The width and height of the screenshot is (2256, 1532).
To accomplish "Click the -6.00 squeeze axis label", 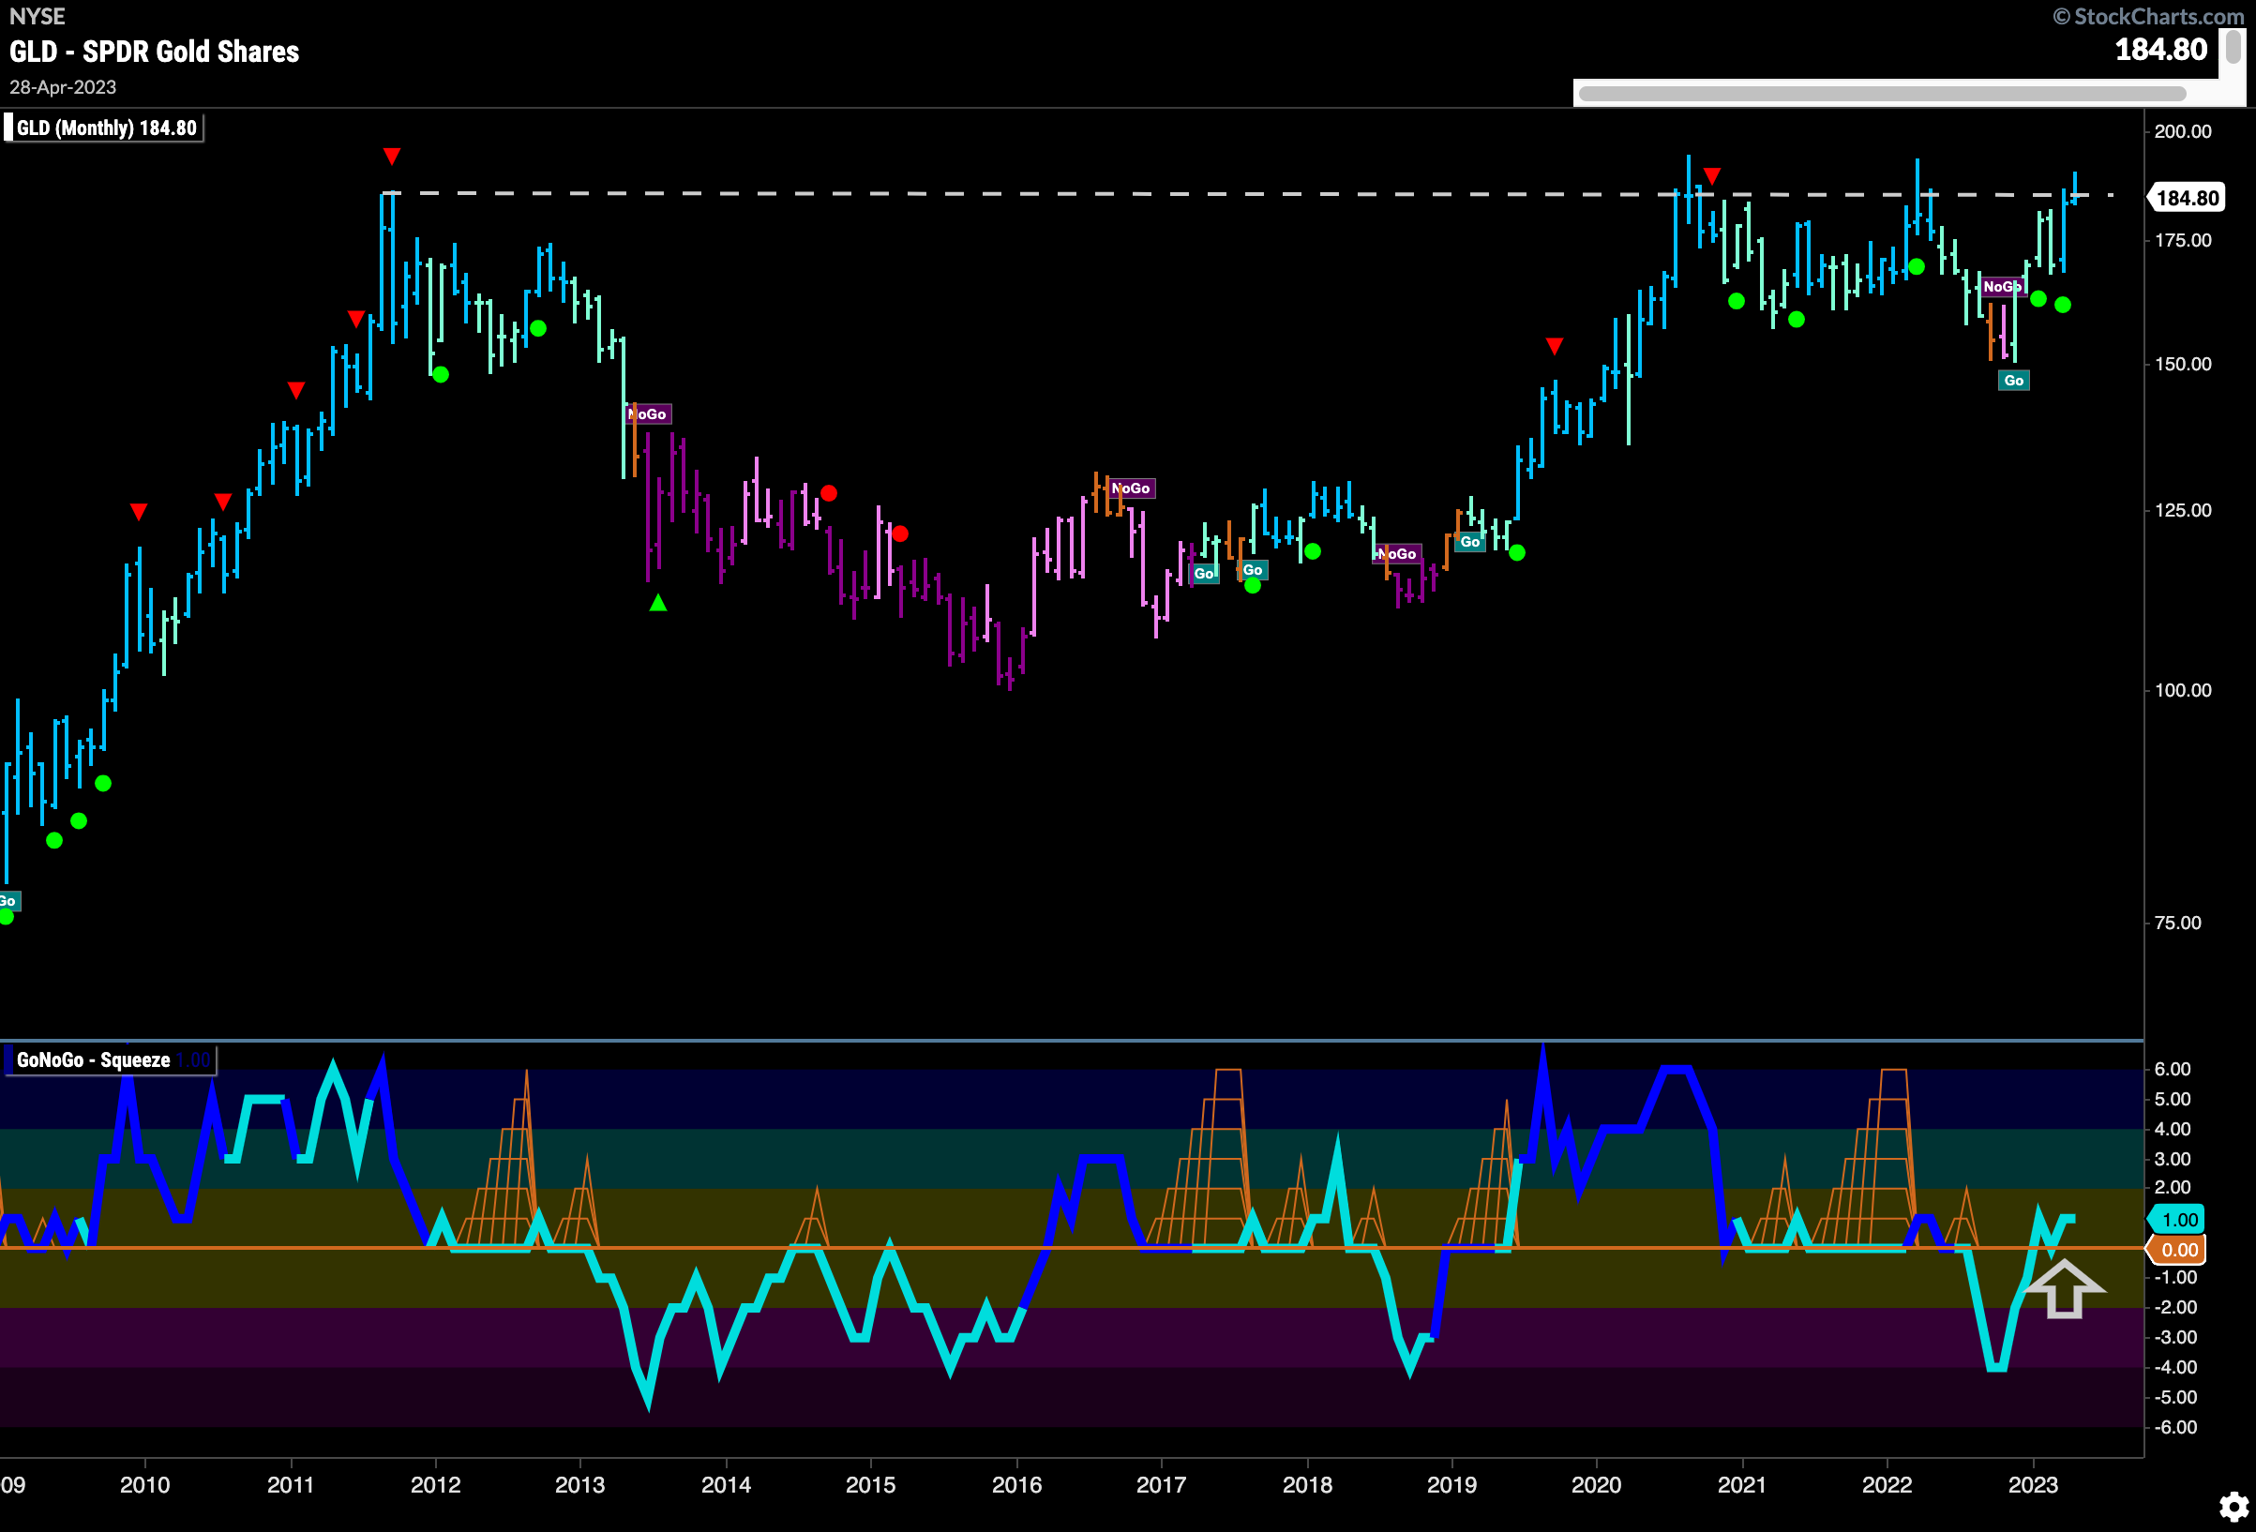I will click(x=2175, y=1427).
